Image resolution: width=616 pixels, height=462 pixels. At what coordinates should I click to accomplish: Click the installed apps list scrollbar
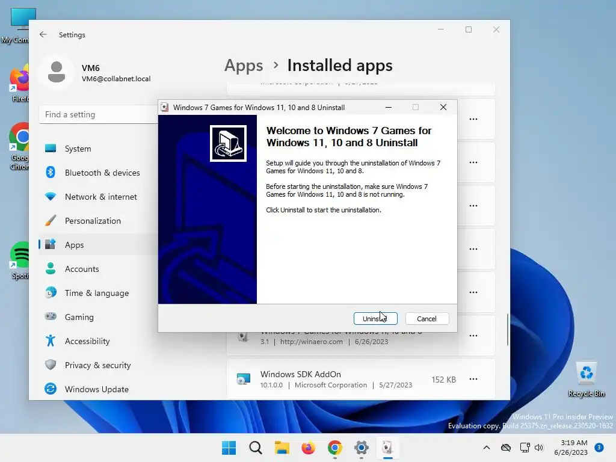(x=508, y=330)
